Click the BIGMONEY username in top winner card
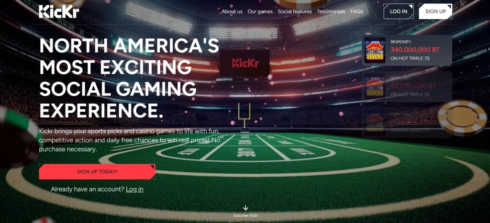This screenshot has height=223, width=490. (x=401, y=42)
